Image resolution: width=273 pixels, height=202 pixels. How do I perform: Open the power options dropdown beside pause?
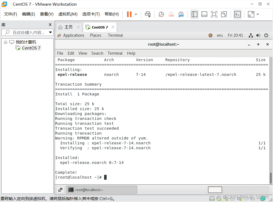136,14
